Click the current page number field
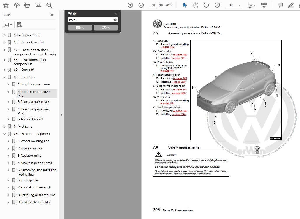 click(x=153, y=5)
